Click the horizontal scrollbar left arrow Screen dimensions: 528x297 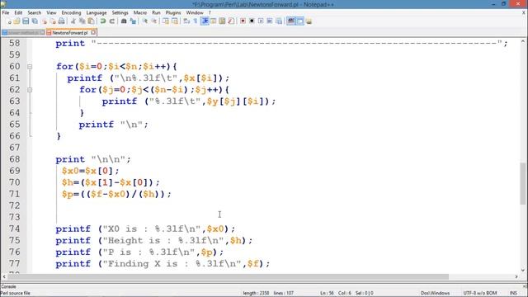[x=4, y=277]
